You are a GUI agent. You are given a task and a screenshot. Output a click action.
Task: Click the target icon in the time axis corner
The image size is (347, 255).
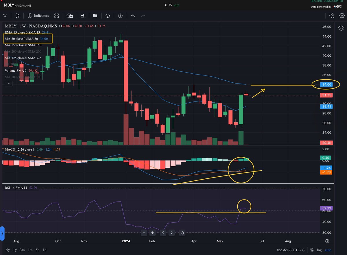point(327,241)
